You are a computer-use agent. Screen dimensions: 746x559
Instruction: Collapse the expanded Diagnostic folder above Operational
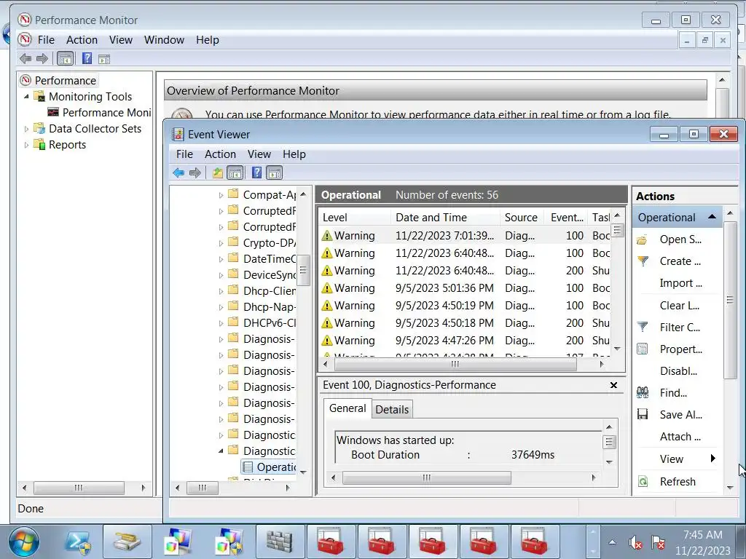click(221, 451)
